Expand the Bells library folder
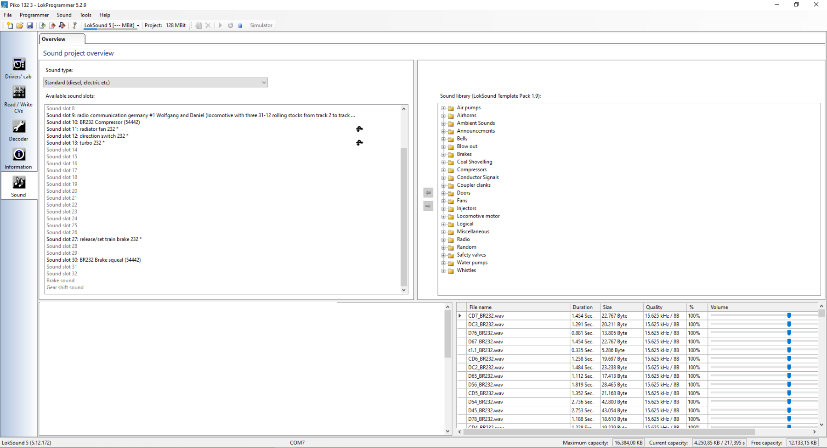 click(x=443, y=139)
